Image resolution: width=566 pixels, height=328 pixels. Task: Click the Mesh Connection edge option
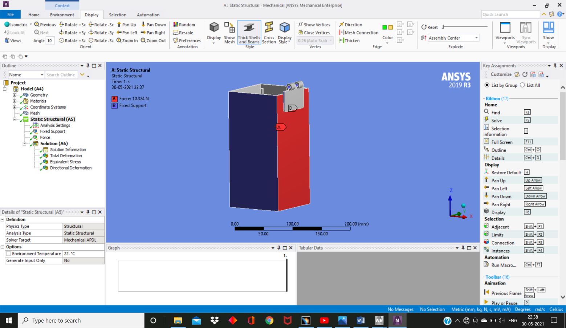tap(359, 33)
